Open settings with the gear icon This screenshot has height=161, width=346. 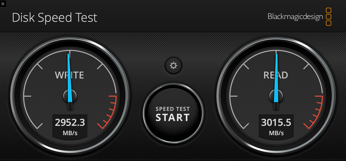pyautogui.click(x=174, y=66)
